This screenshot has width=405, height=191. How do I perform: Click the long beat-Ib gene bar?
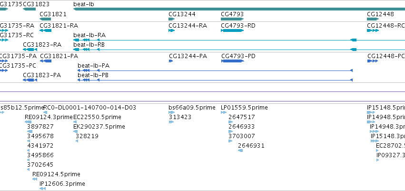pyautogui.click(x=239, y=9)
